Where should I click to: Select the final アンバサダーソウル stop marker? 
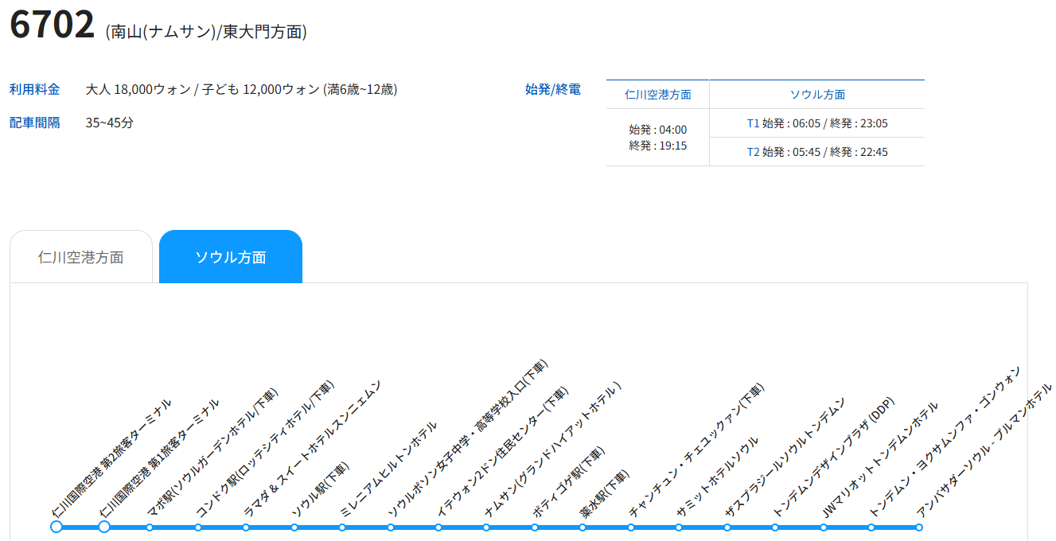coord(919,527)
